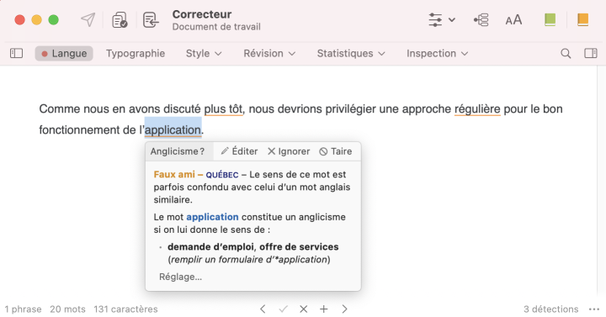Click the tree structure panel icon
This screenshot has width=606, height=317.
(481, 19)
